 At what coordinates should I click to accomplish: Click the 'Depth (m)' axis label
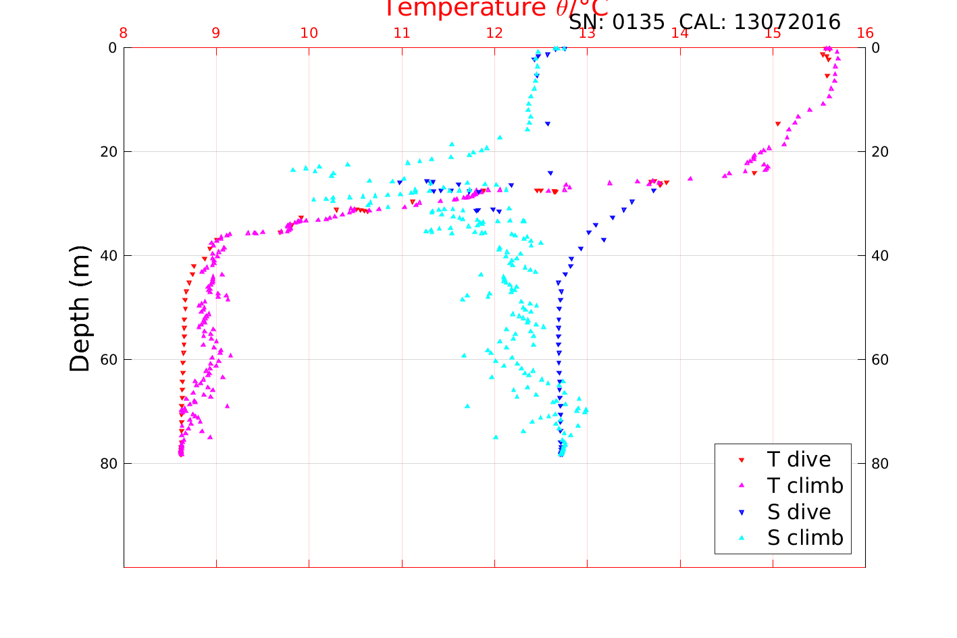pyautogui.click(x=80, y=309)
